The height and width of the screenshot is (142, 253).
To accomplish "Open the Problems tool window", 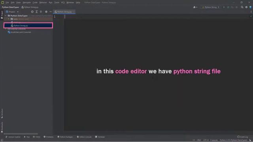I will (x=48, y=137).
